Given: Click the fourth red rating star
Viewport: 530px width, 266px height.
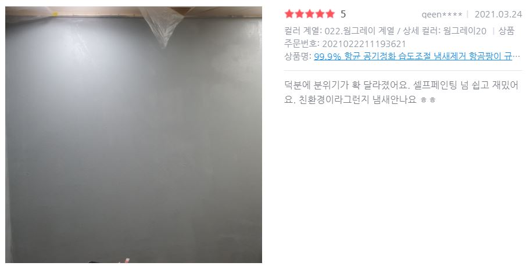Looking at the screenshot, I should (x=320, y=14).
